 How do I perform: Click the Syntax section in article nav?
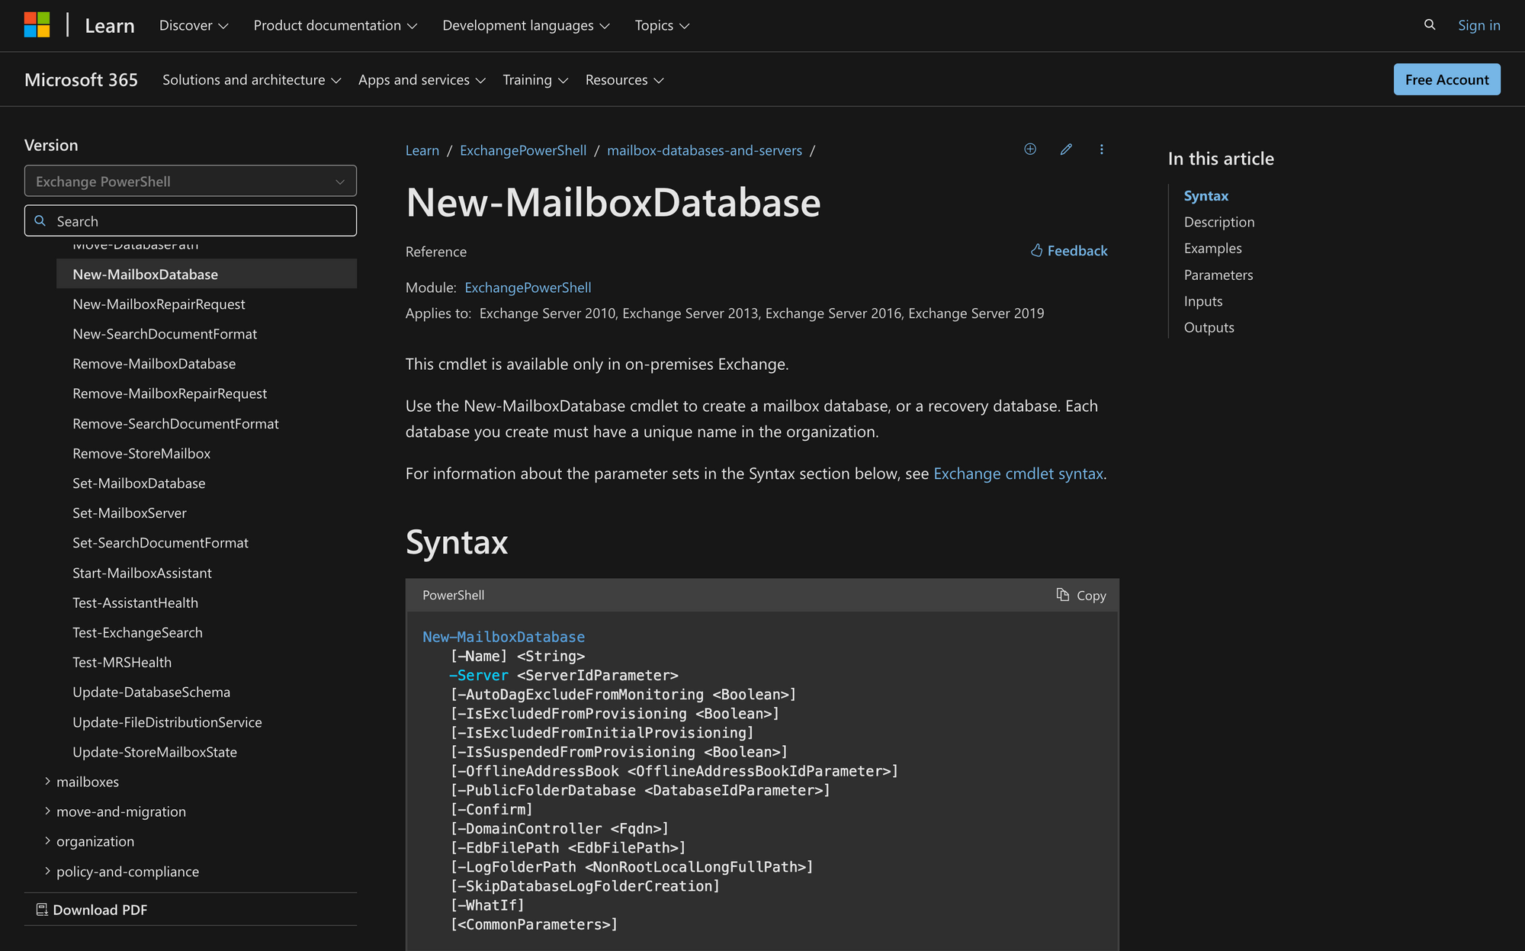tap(1206, 194)
